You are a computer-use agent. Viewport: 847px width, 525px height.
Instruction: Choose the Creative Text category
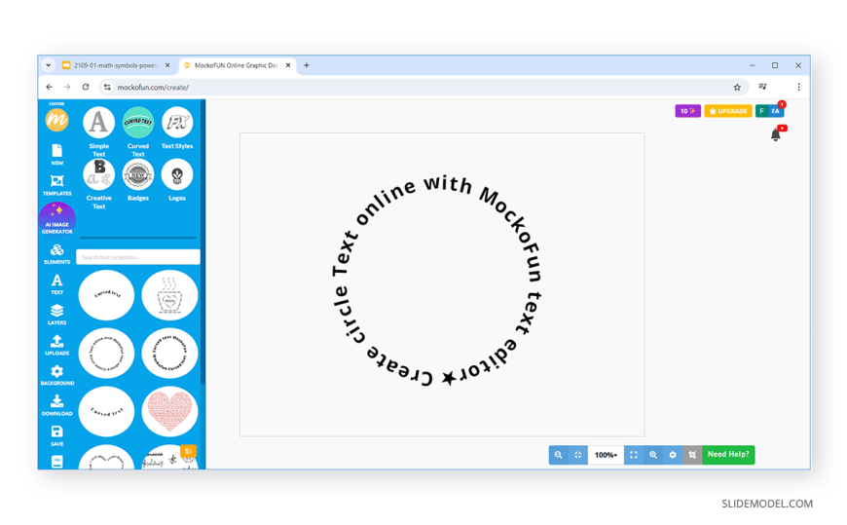[99, 184]
